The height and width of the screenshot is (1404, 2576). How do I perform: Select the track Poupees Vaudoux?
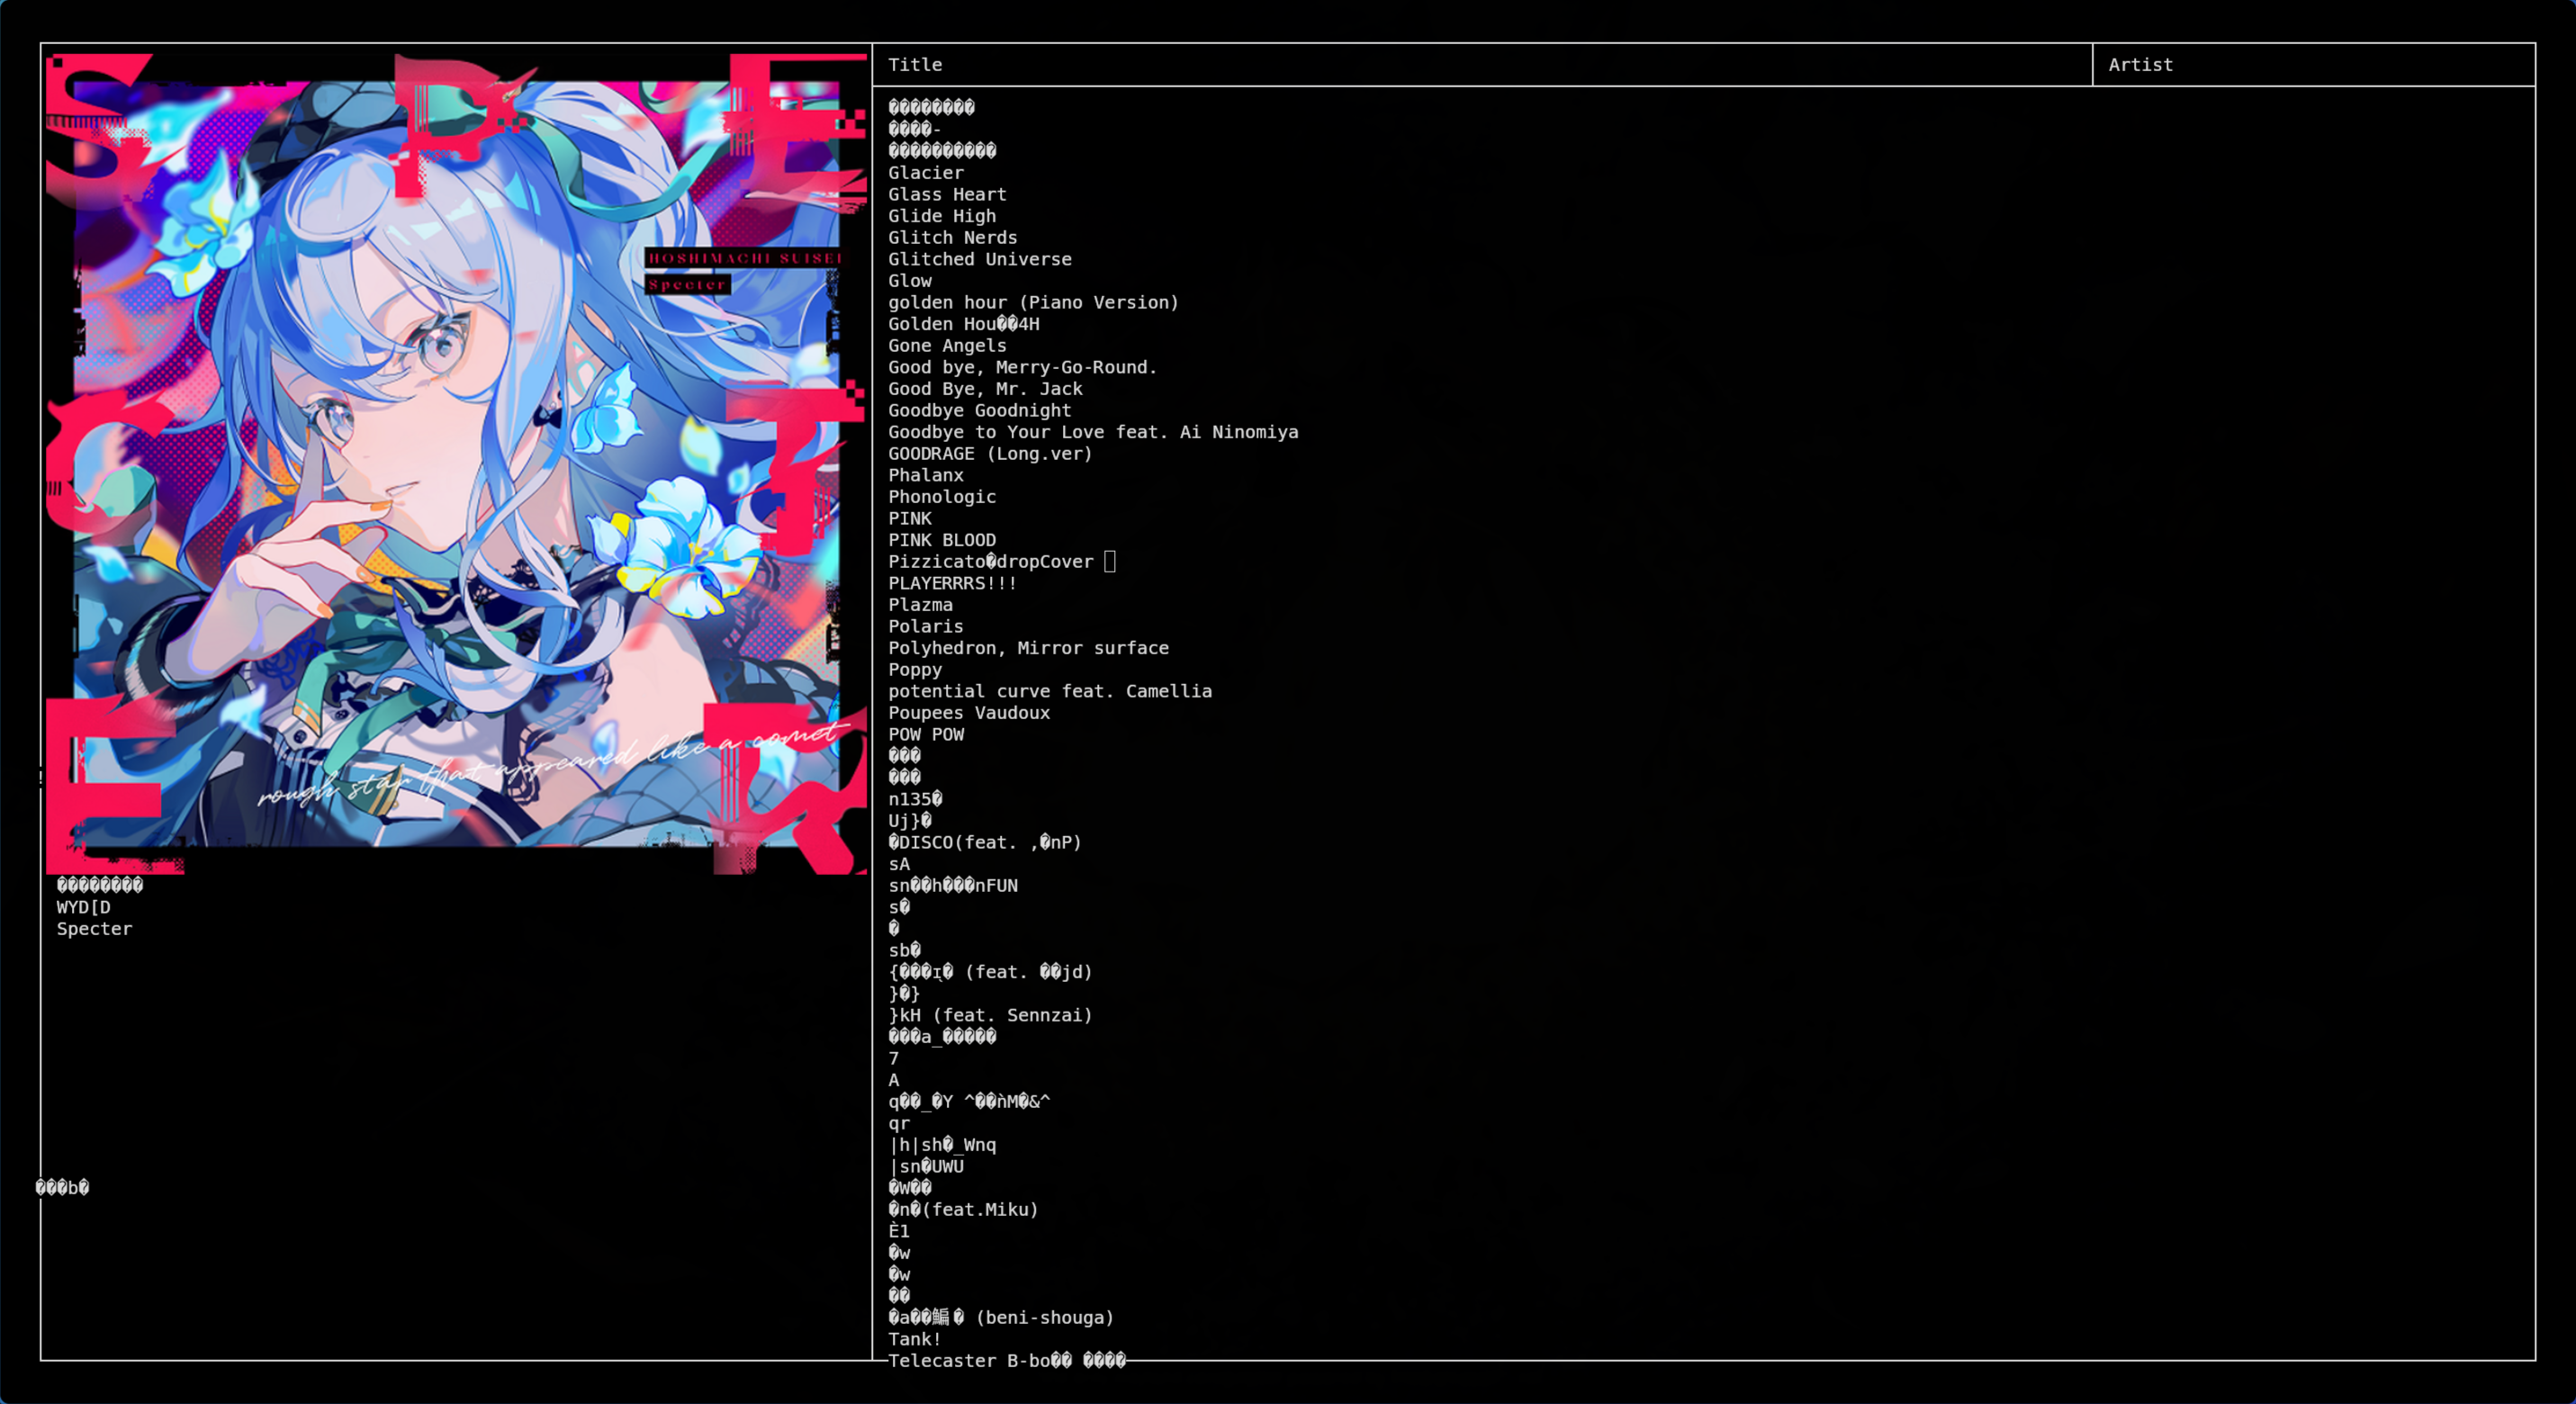pos(969,713)
